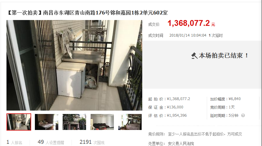Open the large balcony photo
This screenshot has width=262, height=146.
pyautogui.click(x=74, y=65)
